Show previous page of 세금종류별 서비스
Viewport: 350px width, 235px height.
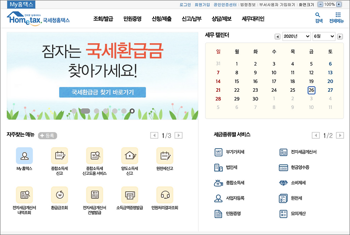pos(315,135)
